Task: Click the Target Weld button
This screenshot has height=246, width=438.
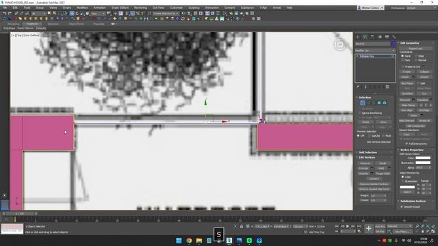Action: pos(383,174)
